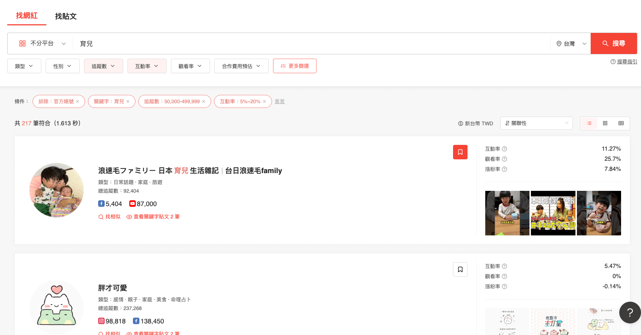Screen dimensions: 641x335
Task: Click the 重置 reset link
Action: coord(280,101)
